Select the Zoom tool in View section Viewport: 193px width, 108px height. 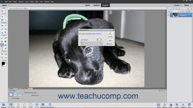[2, 11]
